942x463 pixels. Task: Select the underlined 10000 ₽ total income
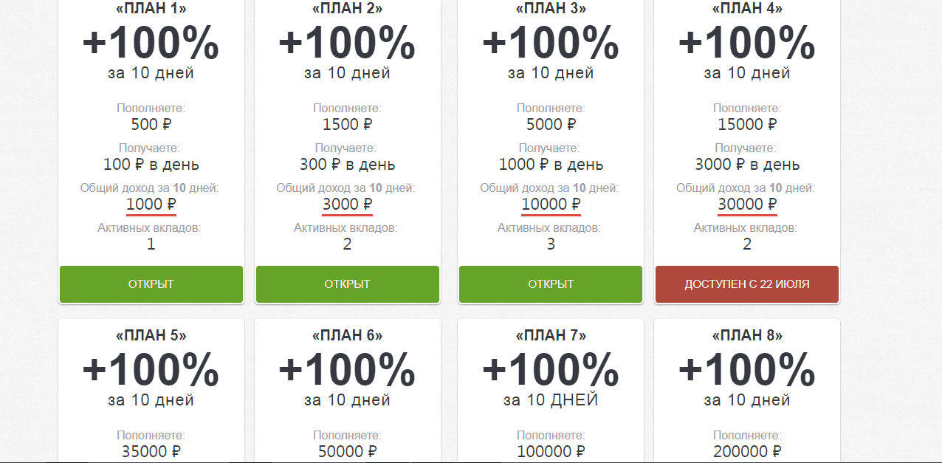click(x=551, y=204)
